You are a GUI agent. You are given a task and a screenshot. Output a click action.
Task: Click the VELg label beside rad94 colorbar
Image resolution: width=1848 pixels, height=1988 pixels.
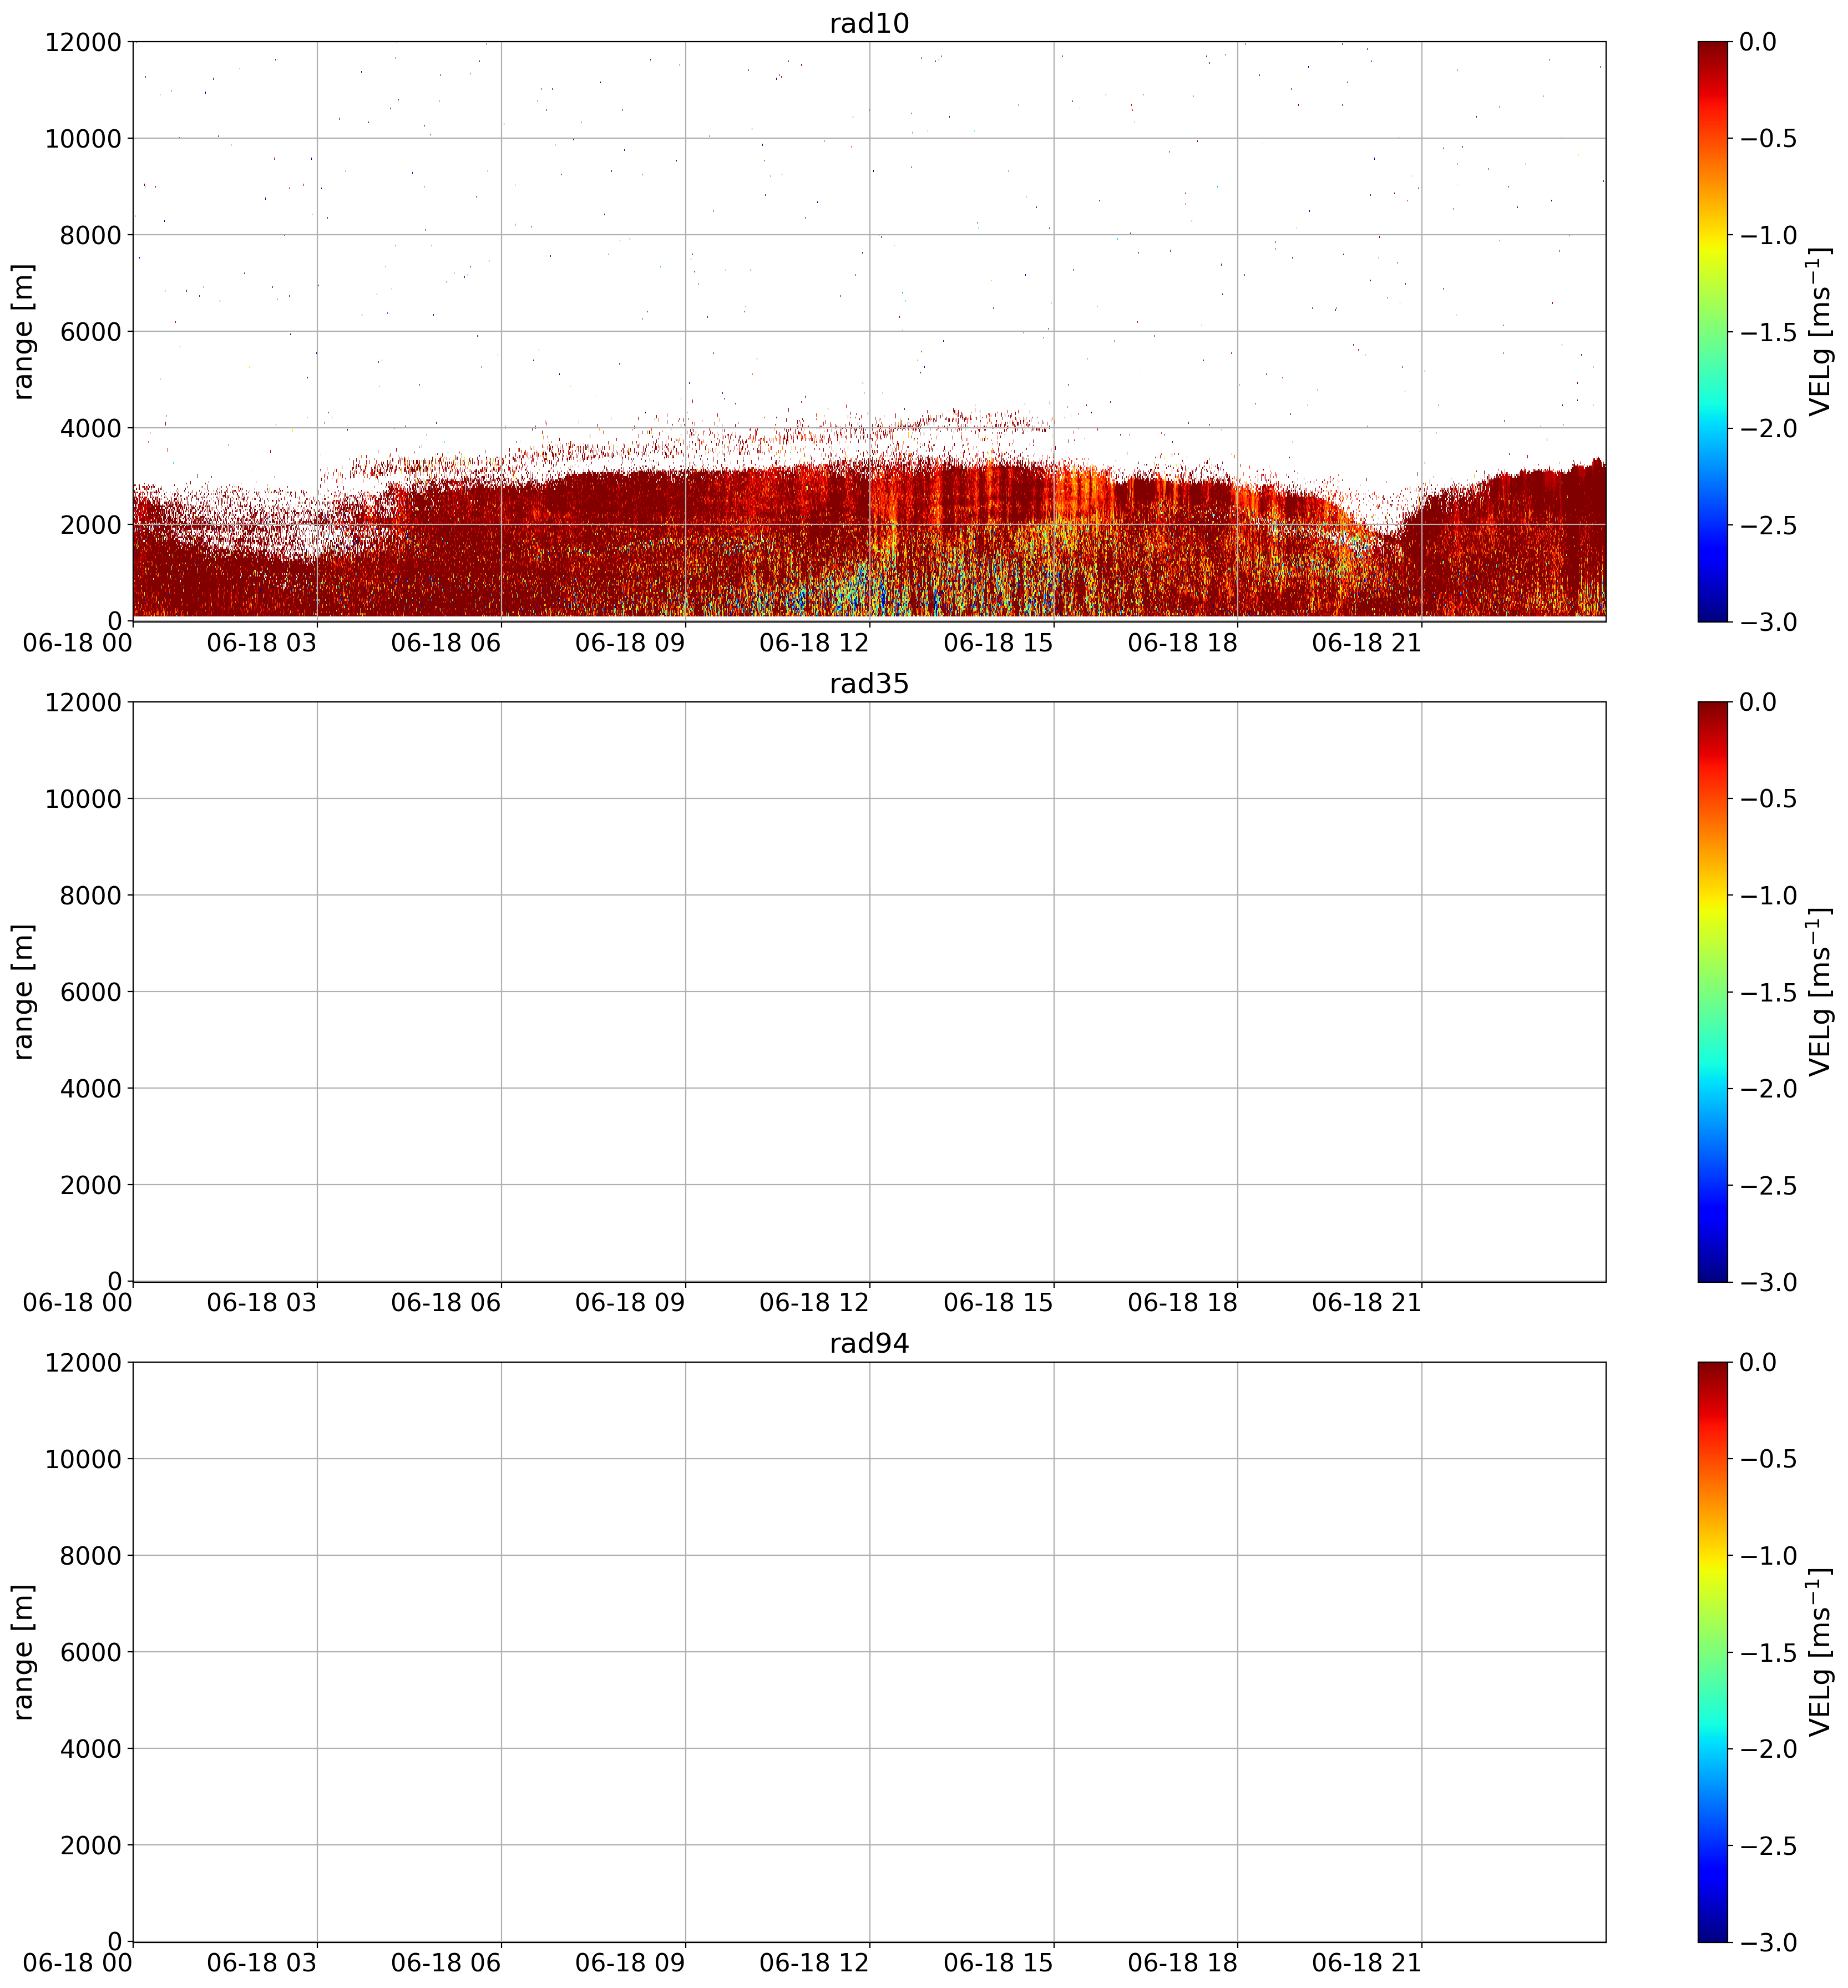[1820, 1651]
